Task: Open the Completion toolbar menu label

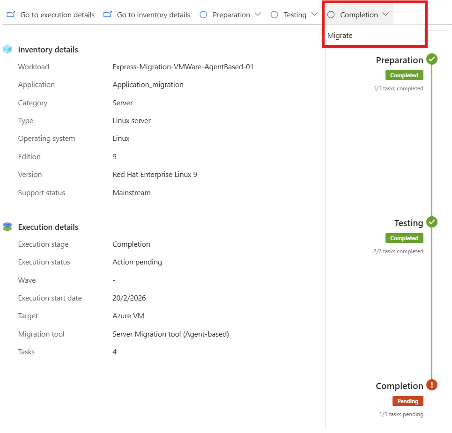Action: [x=359, y=15]
